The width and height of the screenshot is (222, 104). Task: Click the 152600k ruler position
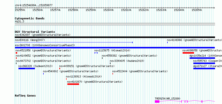(109, 10)
